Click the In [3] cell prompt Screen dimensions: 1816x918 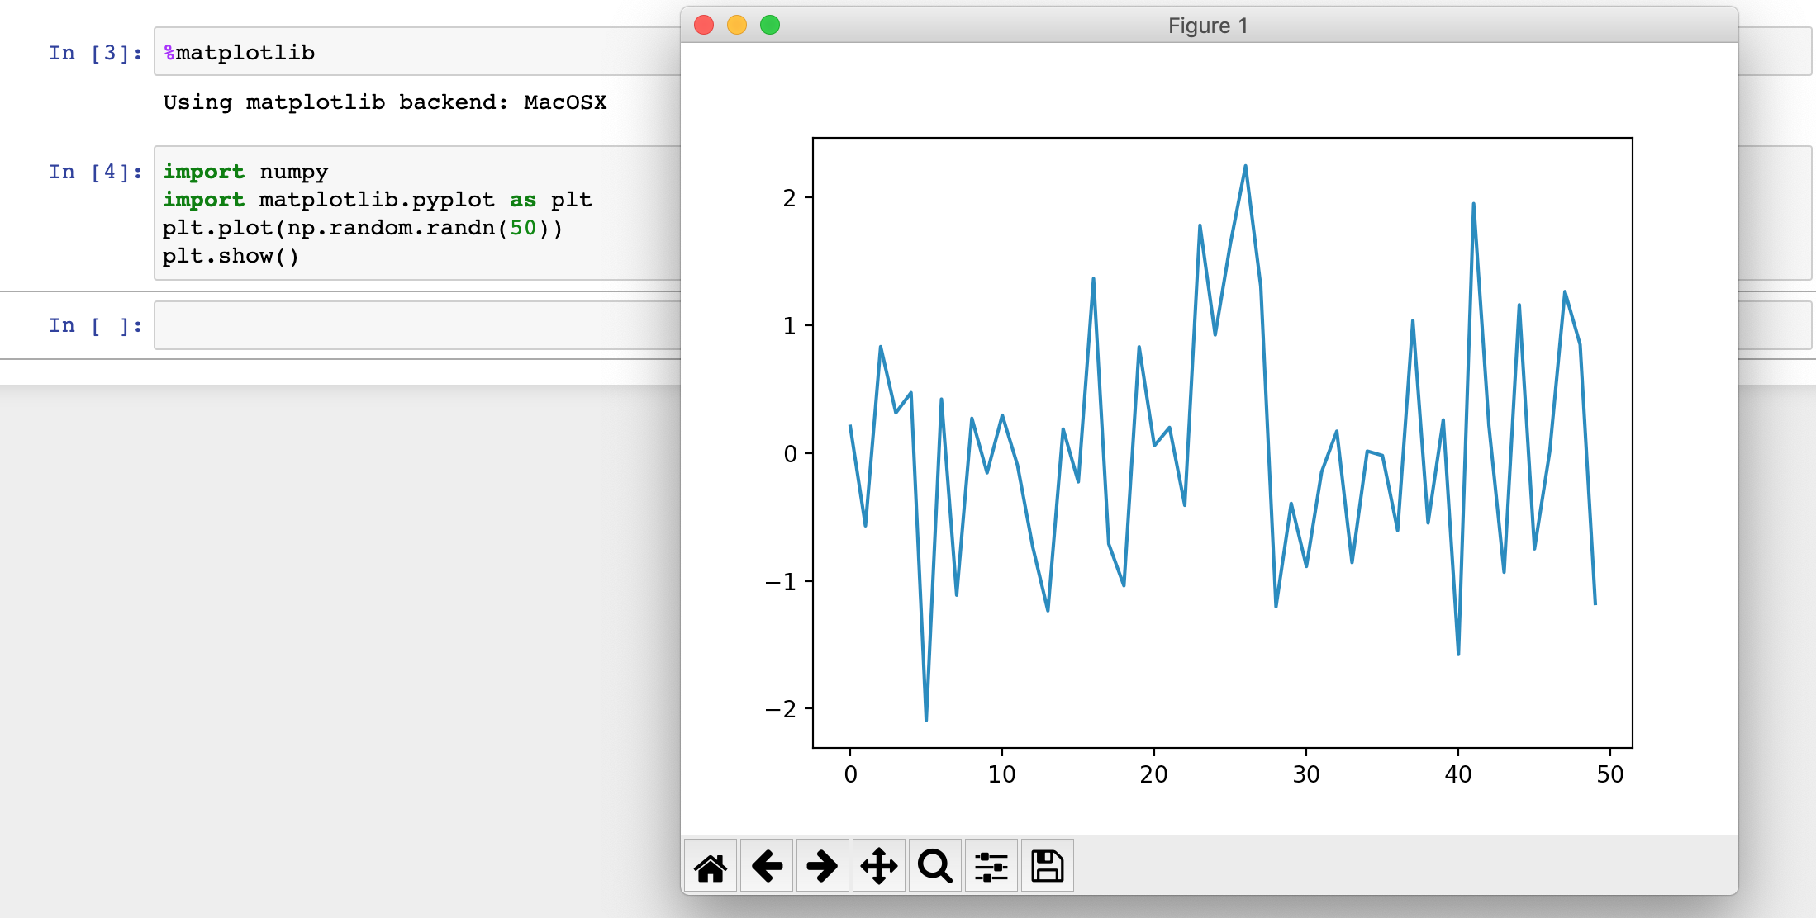pos(95,53)
